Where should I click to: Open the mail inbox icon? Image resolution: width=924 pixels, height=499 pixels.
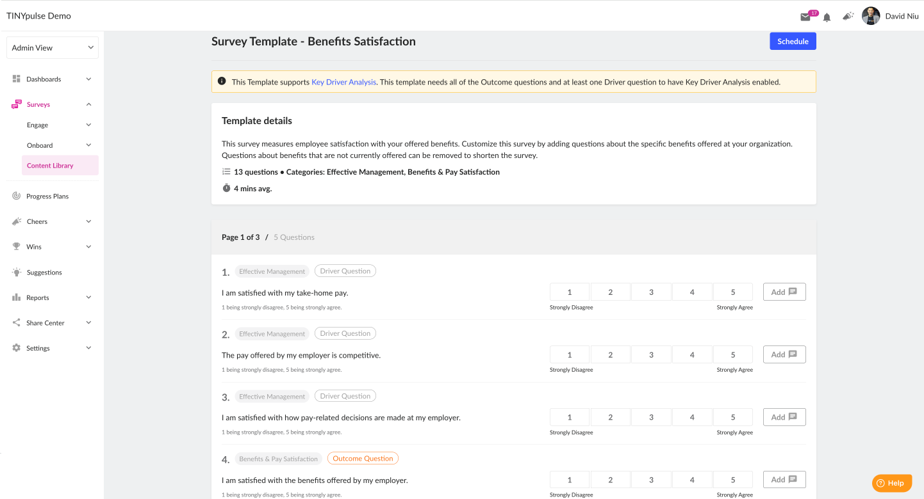tap(805, 17)
